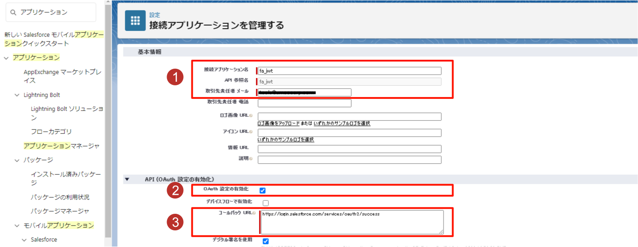Enable the デバイスフローで有効化 checkbox
This screenshot has width=638, height=247.
click(266, 203)
